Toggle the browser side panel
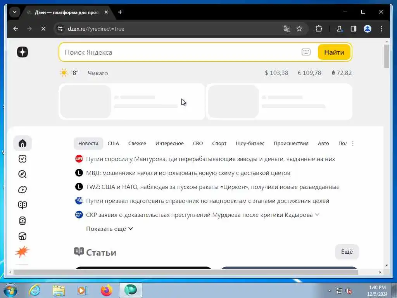Viewport: 397px width, 298px height. coord(354,29)
